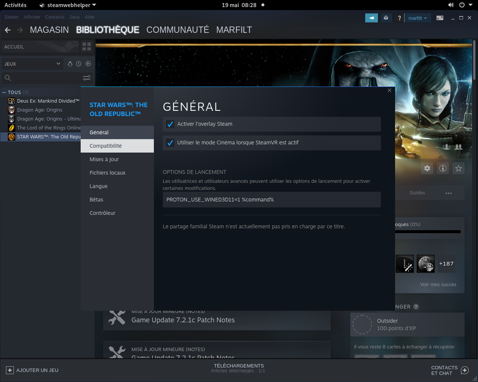Open the Steam menu
This screenshot has height=382, width=478.
click(11, 17)
